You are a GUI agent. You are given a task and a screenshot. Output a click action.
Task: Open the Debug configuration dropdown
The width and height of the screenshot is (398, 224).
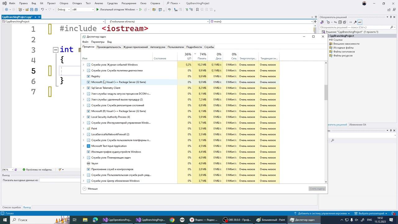63,10
